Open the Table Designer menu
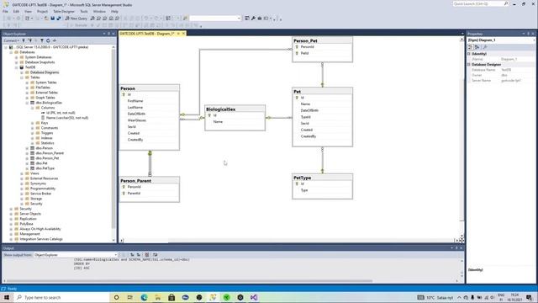Viewport: 538px width, 303px height. pos(64,11)
